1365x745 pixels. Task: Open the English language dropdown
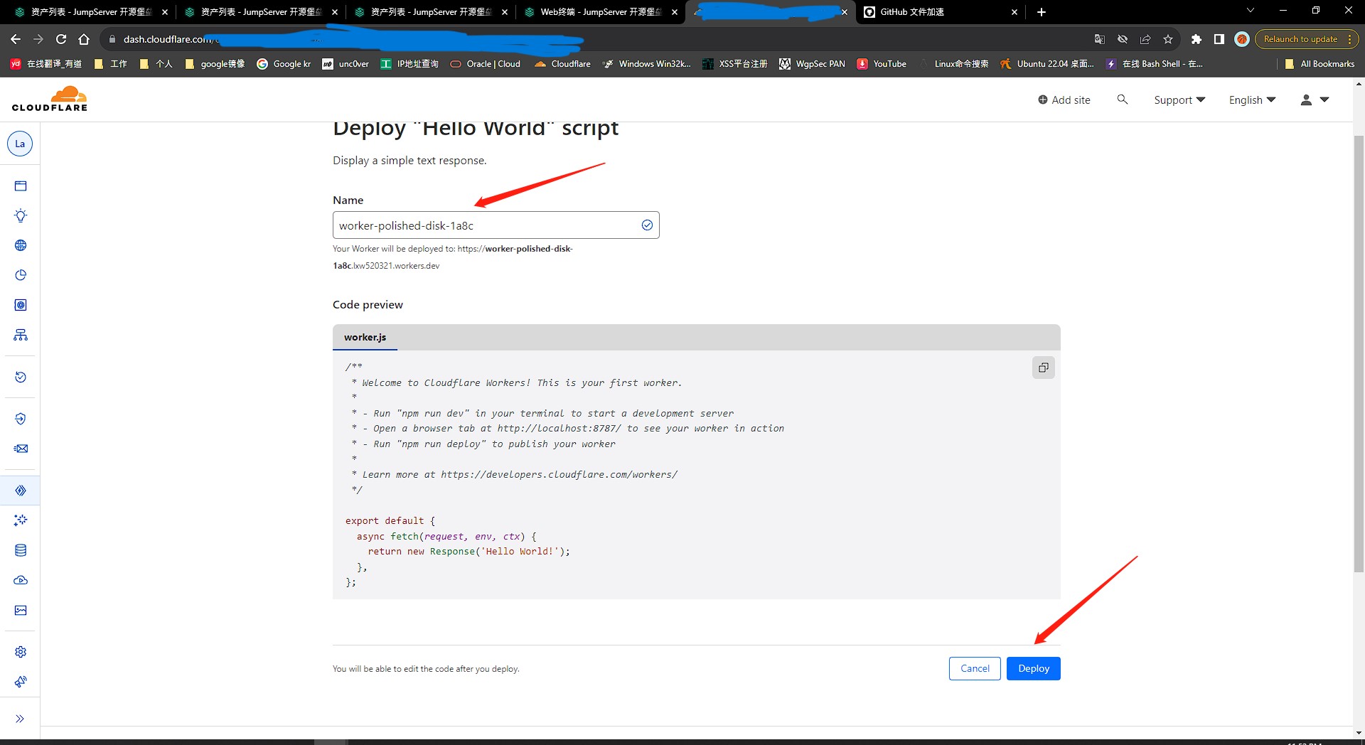coord(1252,100)
